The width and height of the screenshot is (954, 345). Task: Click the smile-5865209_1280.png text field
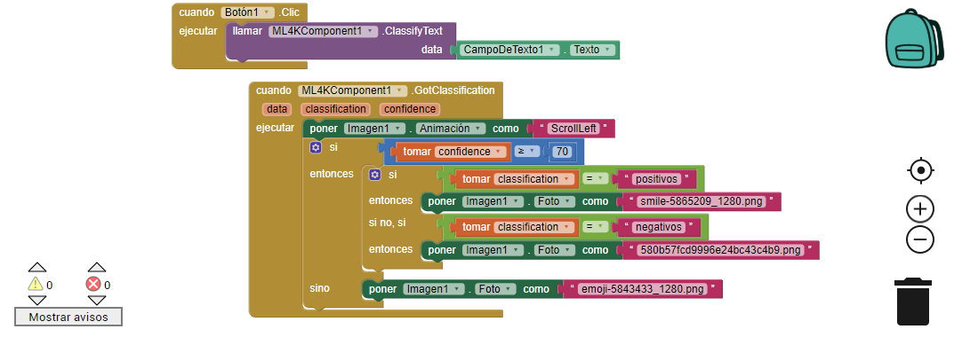click(701, 201)
